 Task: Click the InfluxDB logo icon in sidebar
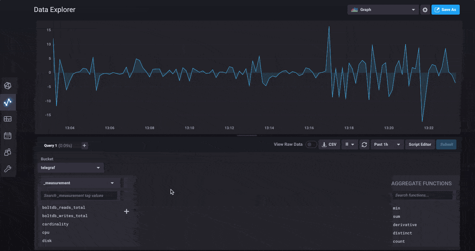click(8, 86)
